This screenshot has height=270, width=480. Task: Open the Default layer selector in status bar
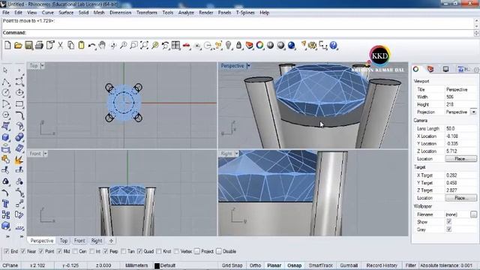click(168, 265)
